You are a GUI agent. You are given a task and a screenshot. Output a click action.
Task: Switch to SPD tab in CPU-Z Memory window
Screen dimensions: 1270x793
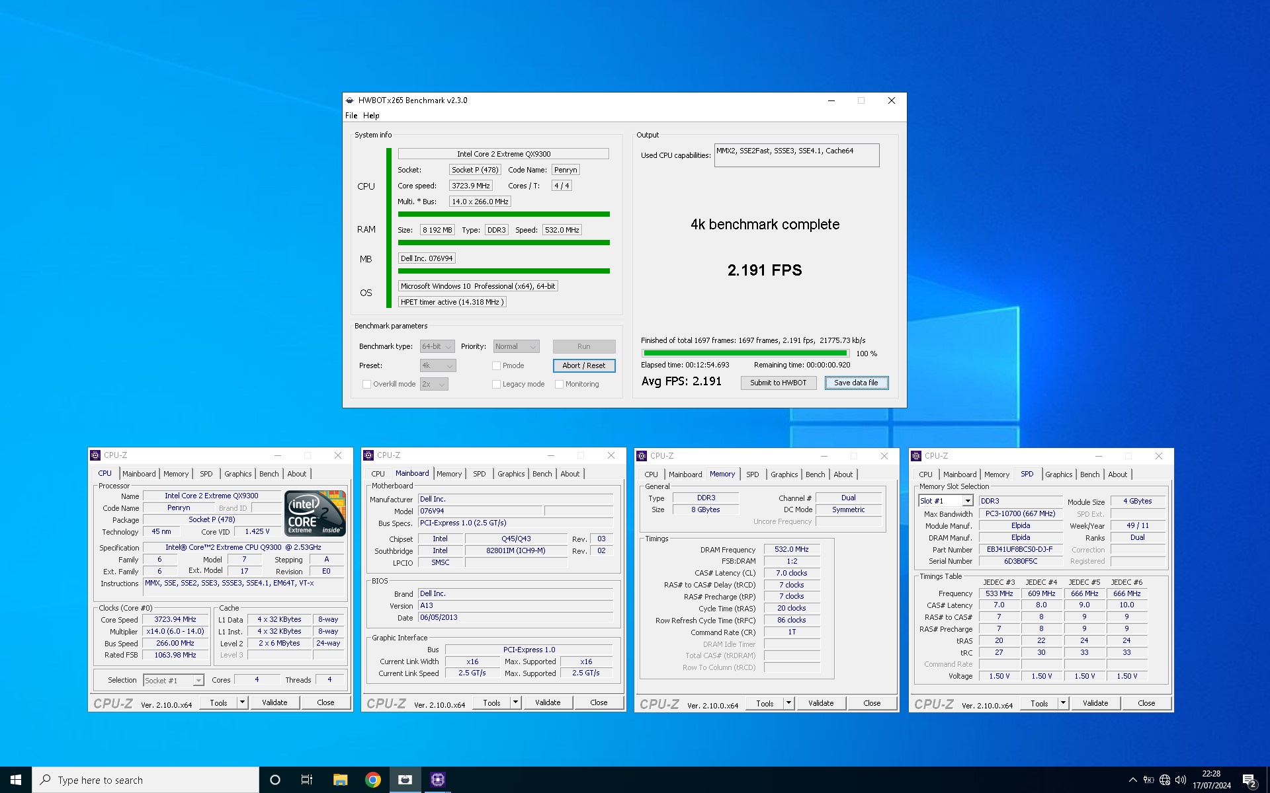pyautogui.click(x=752, y=474)
